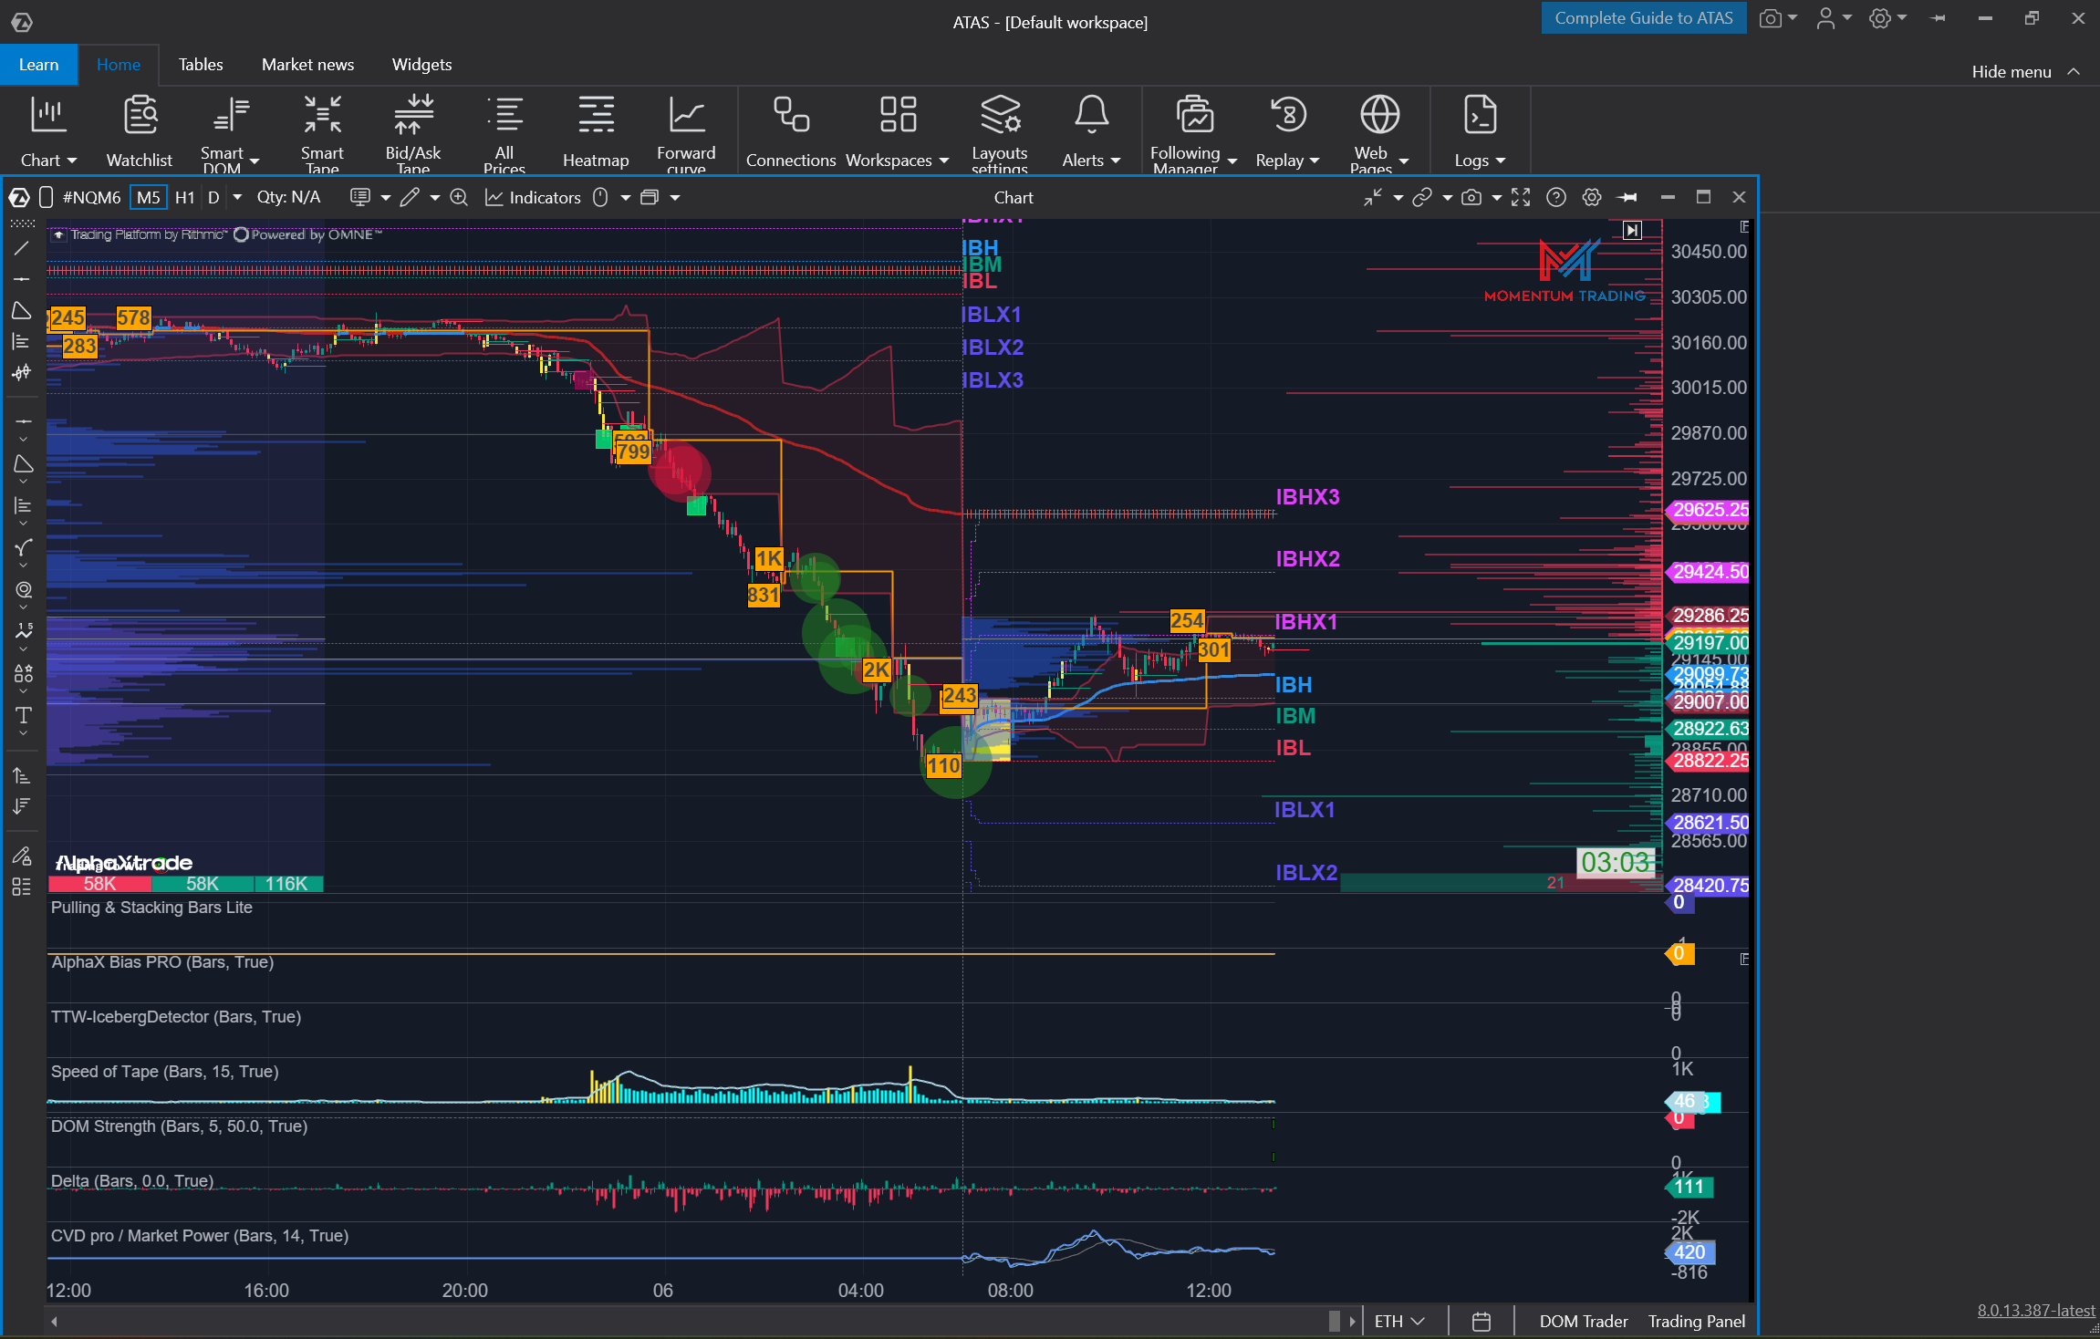Image resolution: width=2100 pixels, height=1339 pixels.
Task: Open the ETH session dropdown
Action: click(1399, 1321)
